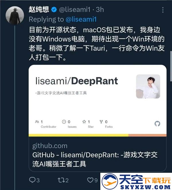Click the @liseami1 handle beside the name

click(x=75, y=10)
